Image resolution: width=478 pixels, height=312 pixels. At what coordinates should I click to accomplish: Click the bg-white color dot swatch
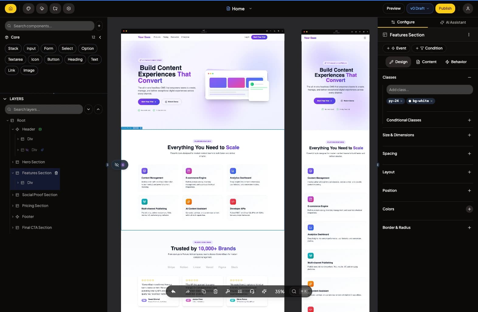[410, 101]
